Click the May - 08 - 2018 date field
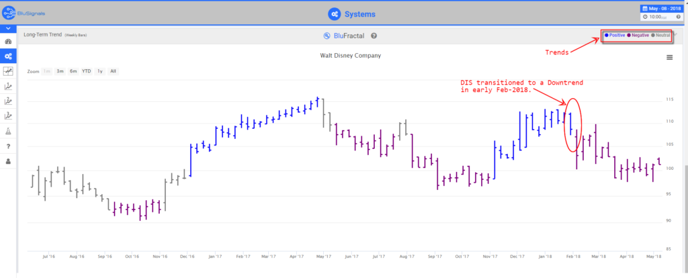688x278 pixels. (662, 8)
